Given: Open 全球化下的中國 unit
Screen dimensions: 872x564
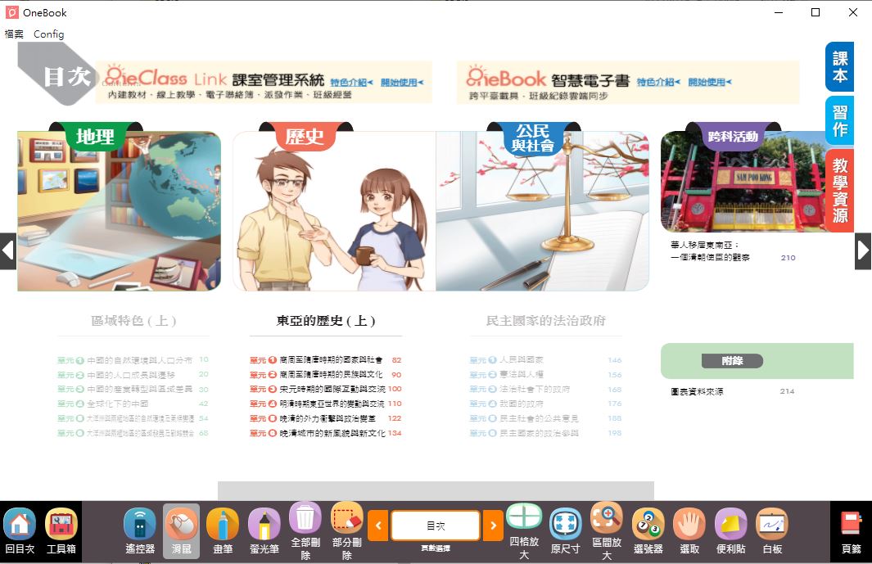Looking at the screenshot, I should [133, 404].
